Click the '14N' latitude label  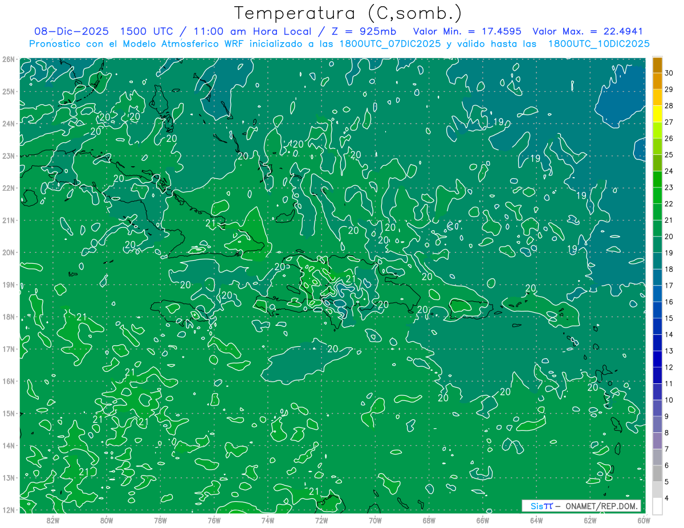pyautogui.click(x=9, y=445)
